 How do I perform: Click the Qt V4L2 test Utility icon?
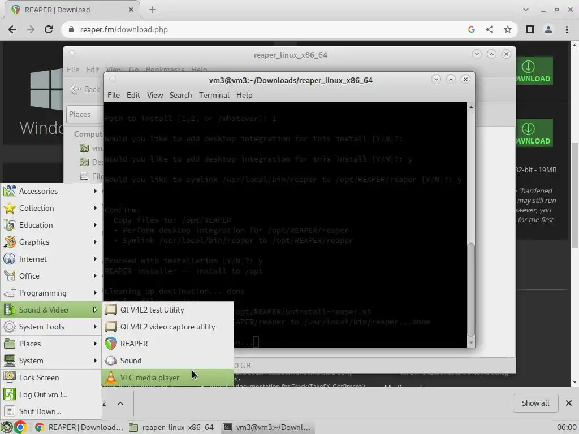coord(110,310)
